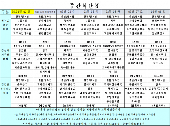Click the 종합어묵국 cell
170x126 pixels.
136,84
